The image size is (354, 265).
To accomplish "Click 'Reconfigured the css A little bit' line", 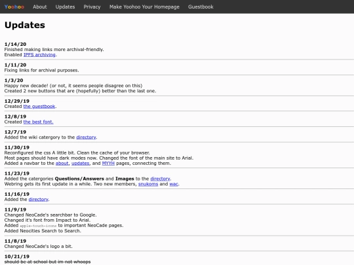I will [x=77, y=152].
